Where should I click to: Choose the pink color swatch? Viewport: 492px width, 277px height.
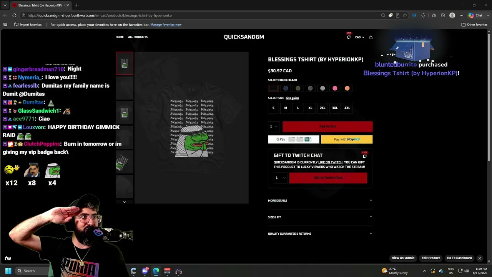click(x=335, y=88)
